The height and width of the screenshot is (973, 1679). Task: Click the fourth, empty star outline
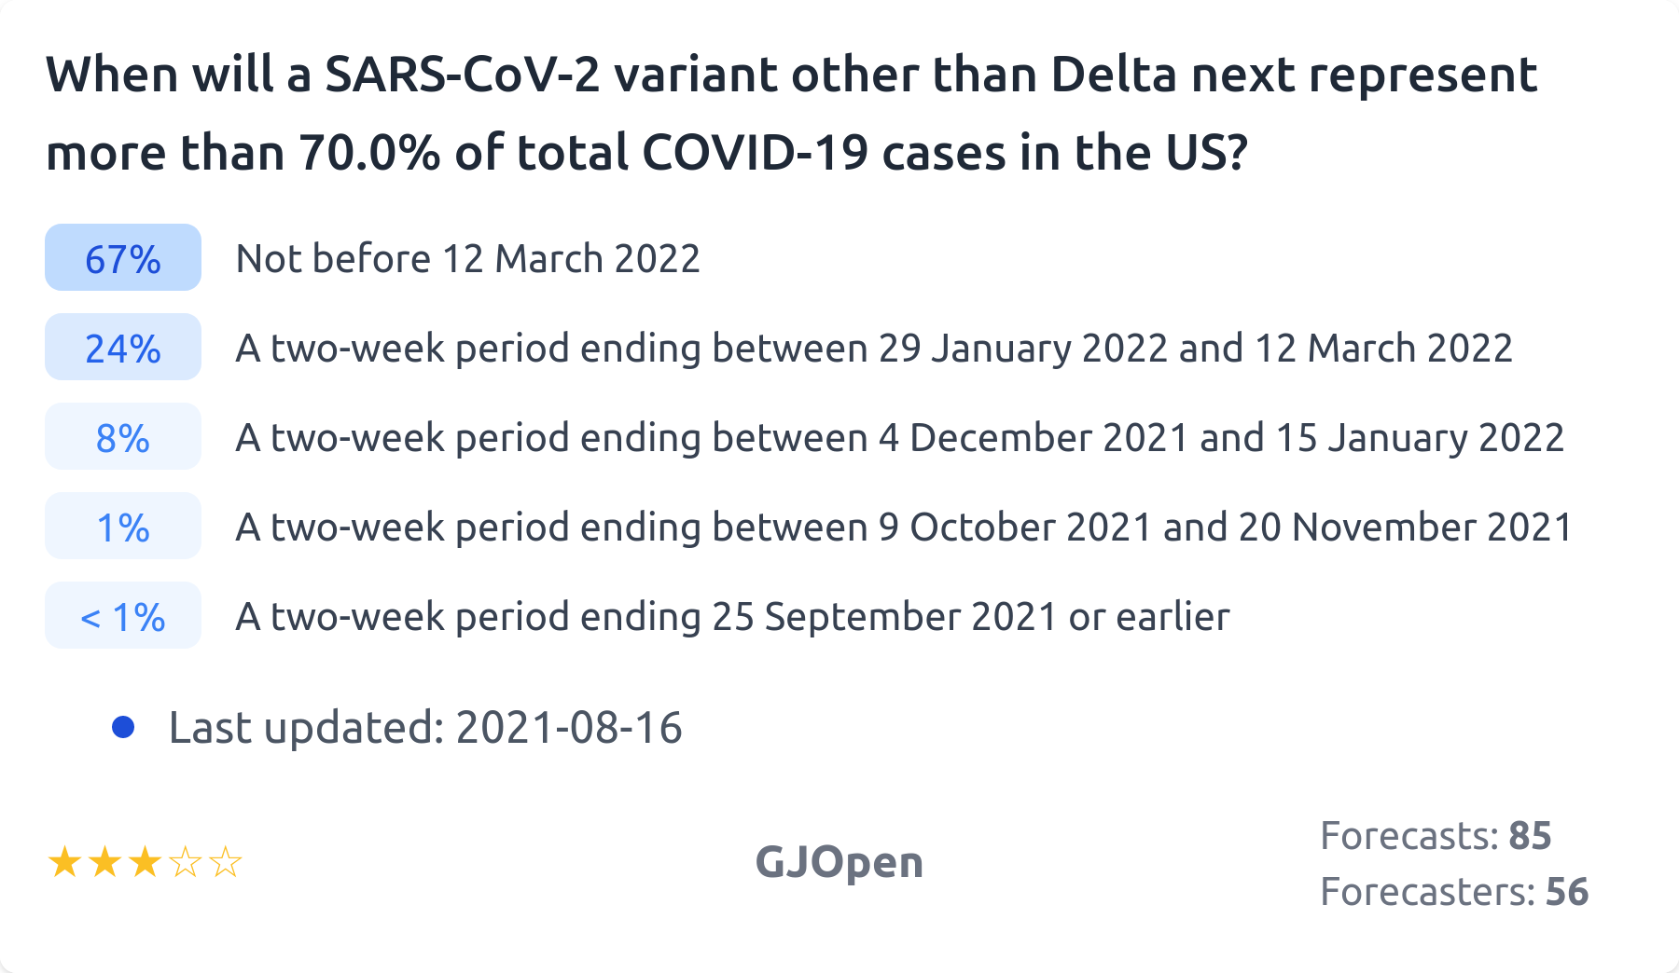pos(186,862)
